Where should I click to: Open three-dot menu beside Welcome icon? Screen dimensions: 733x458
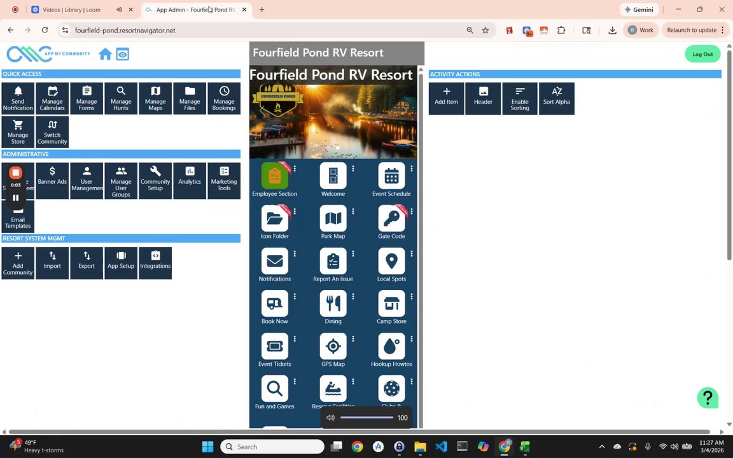[x=353, y=168]
